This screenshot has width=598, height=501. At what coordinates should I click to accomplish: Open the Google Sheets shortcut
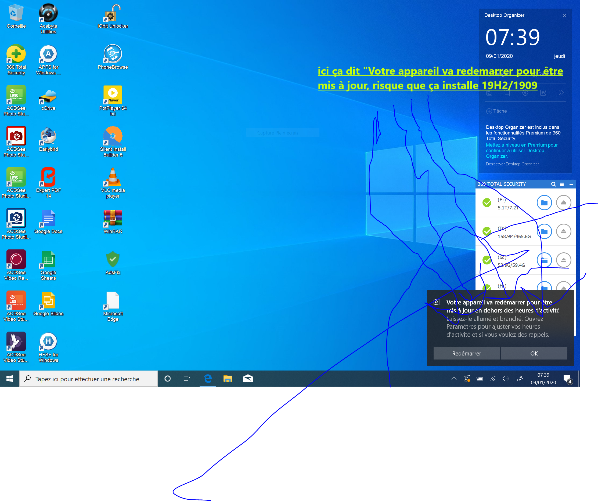coord(48,265)
